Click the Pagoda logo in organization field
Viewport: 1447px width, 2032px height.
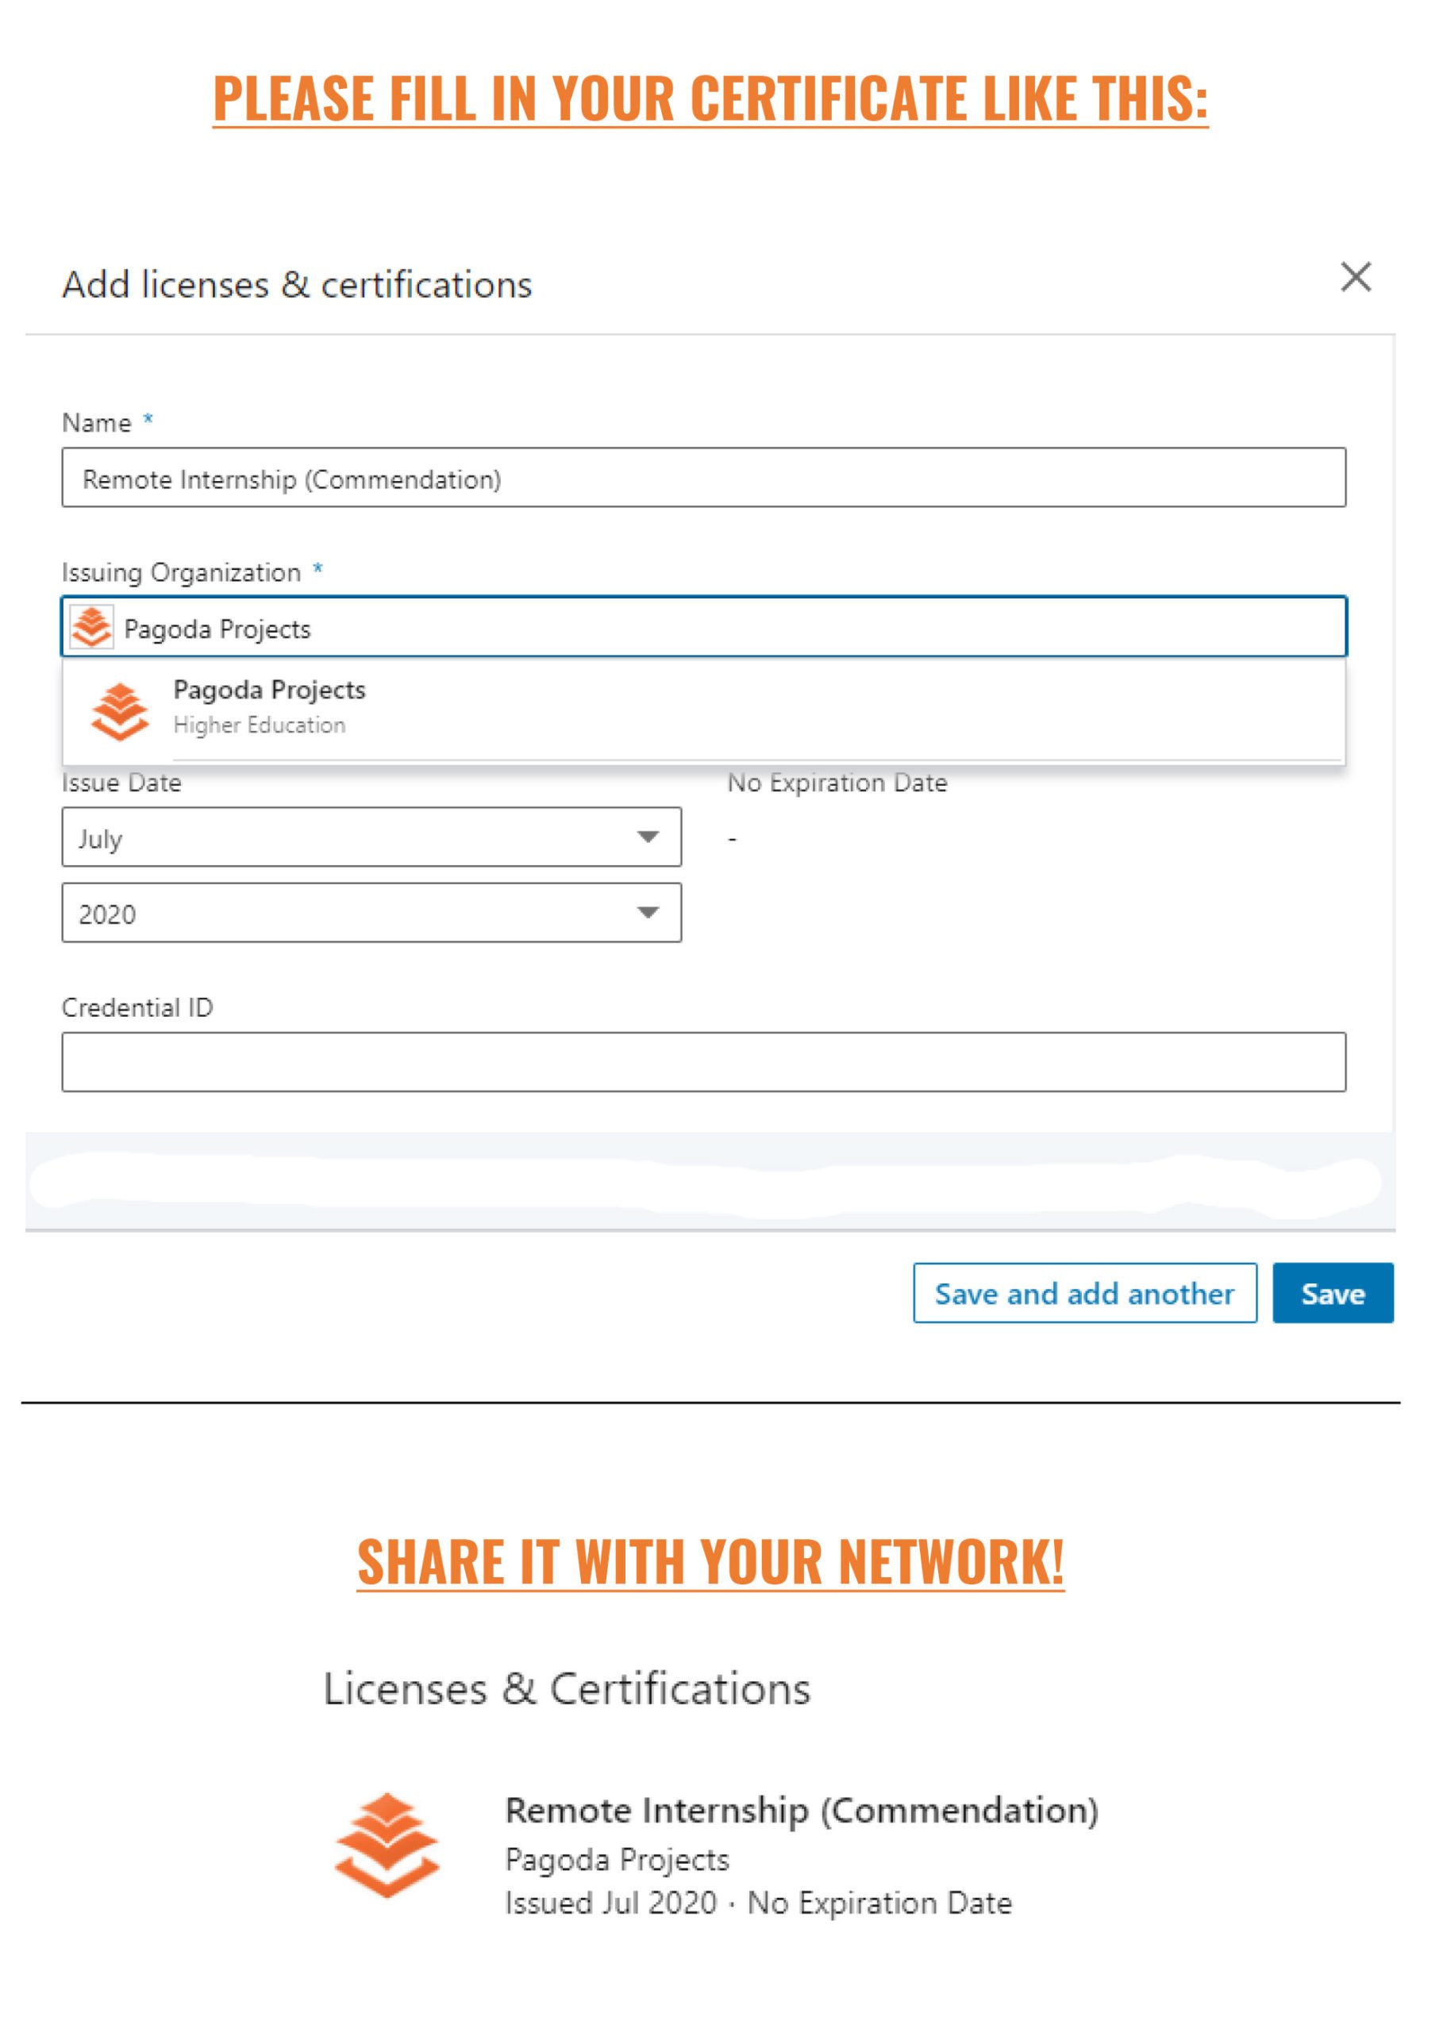click(92, 626)
